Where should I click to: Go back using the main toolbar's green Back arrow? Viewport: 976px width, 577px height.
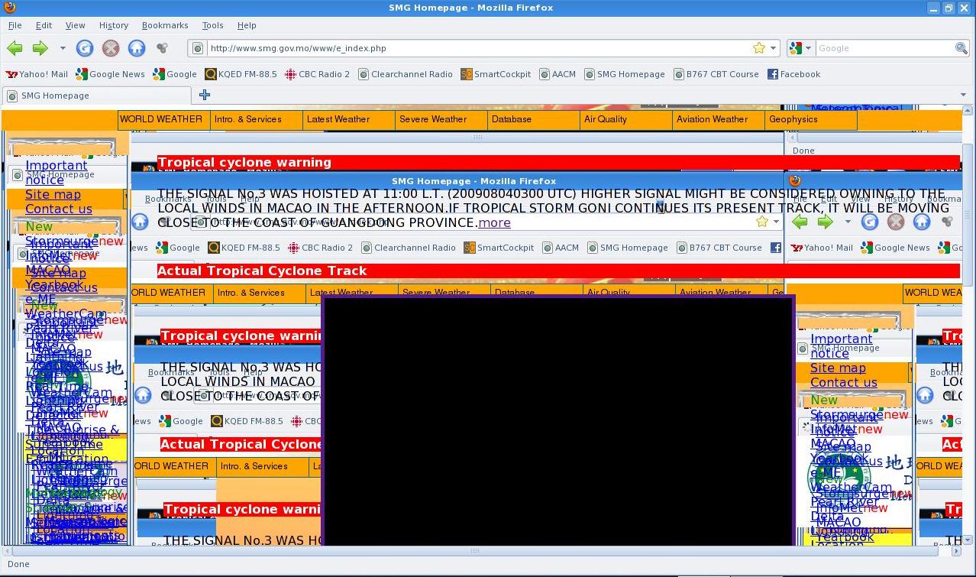(x=15, y=48)
